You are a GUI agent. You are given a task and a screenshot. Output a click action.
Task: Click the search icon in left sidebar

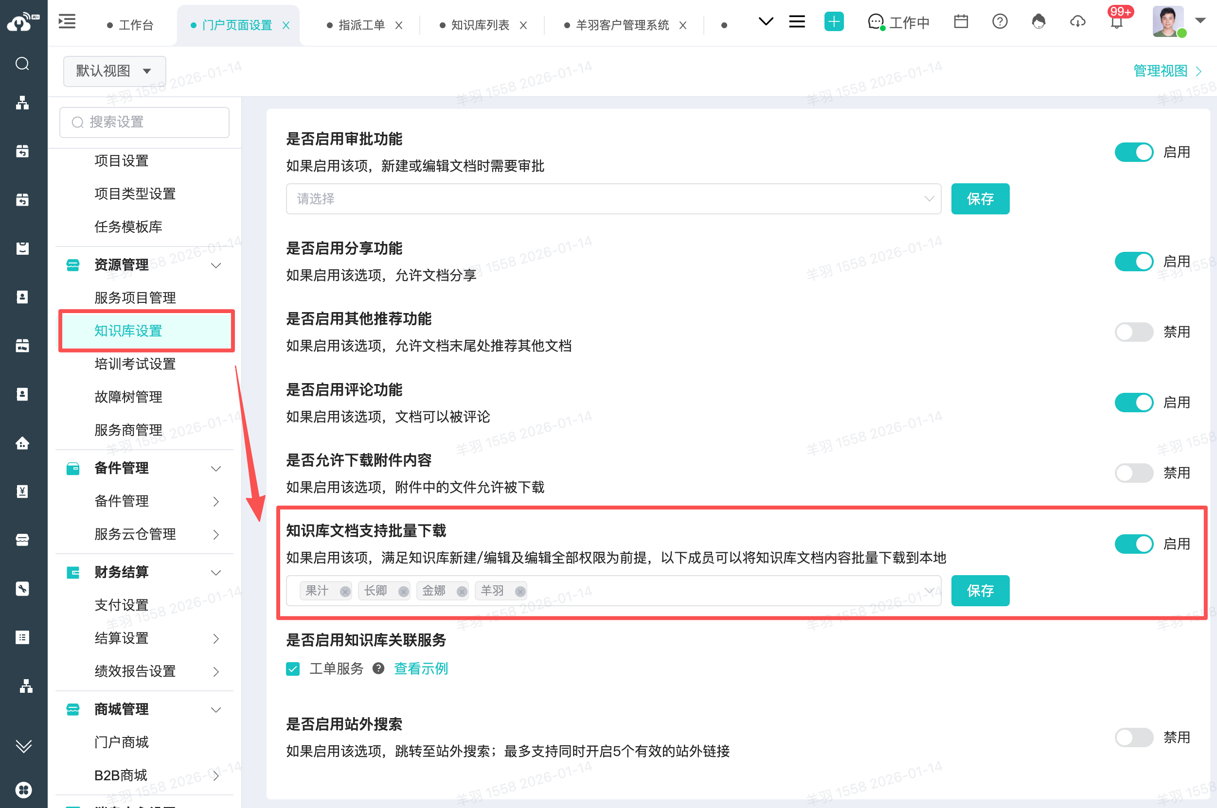22,64
